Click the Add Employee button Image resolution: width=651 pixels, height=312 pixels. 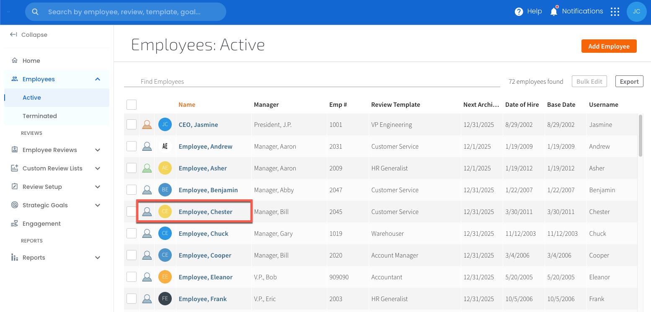(x=609, y=46)
